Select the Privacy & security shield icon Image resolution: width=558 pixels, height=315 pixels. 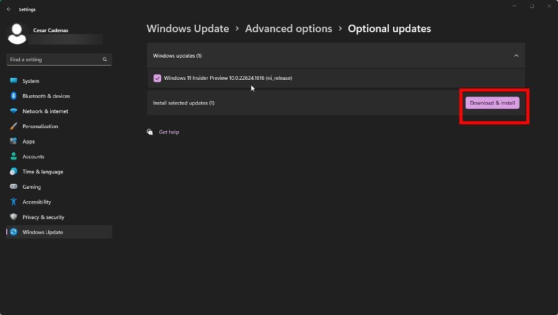(x=14, y=217)
